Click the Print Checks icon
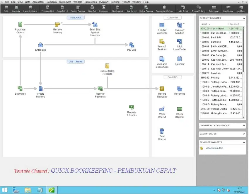Image resolution: width=249 pixels, height=194 pixels. (x=162, y=131)
